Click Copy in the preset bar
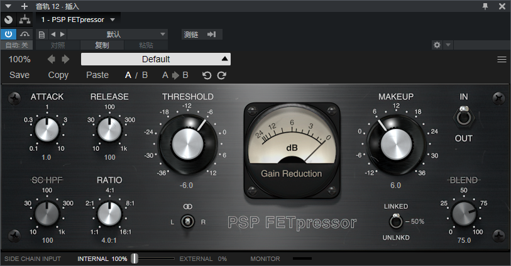This screenshot has height=266, width=511. (58, 75)
